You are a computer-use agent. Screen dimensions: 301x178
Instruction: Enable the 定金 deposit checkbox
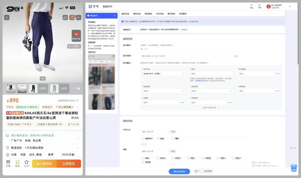point(157,139)
